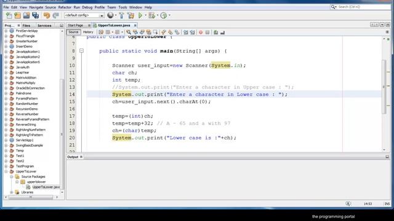
Task: Switch the editor to History view
Action: (88, 32)
